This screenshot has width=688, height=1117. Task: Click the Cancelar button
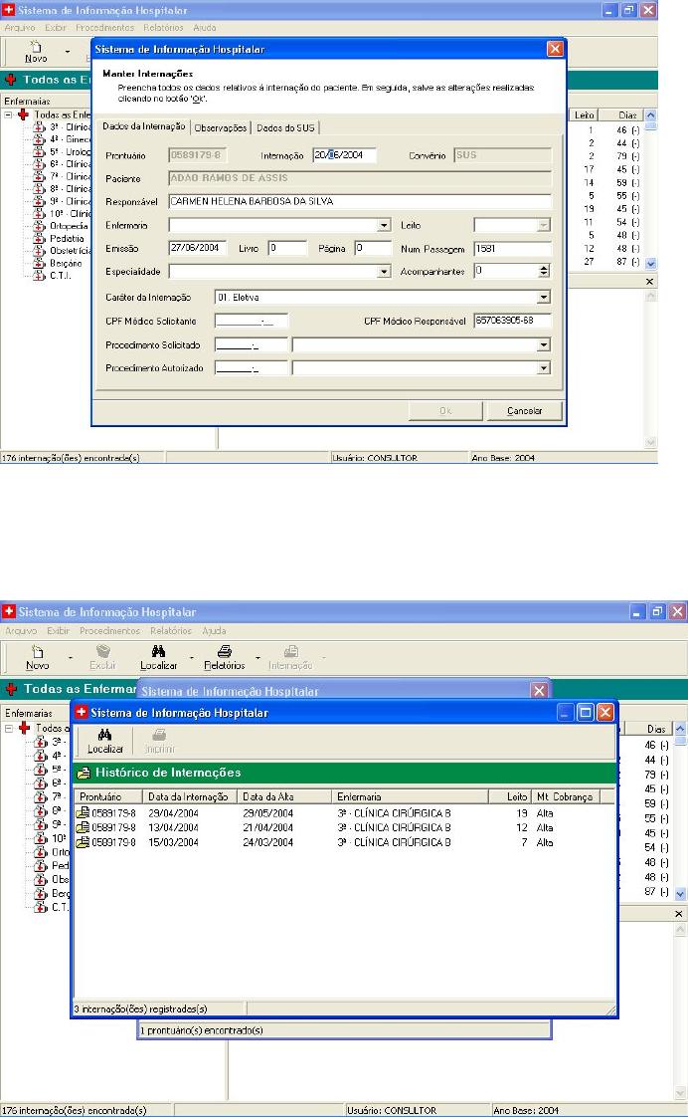(x=524, y=411)
